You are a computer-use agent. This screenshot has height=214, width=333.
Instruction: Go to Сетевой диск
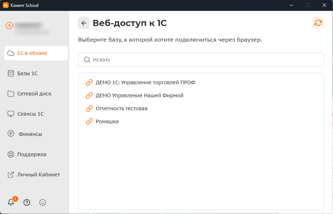tap(36, 94)
